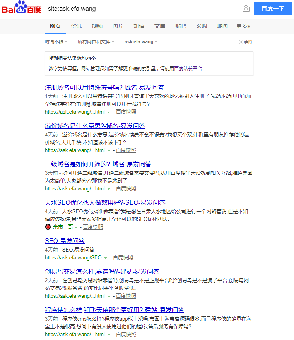Open 百度快照 for 天水SEO result
Viewport: 294px width, 340px height.
tap(93, 227)
